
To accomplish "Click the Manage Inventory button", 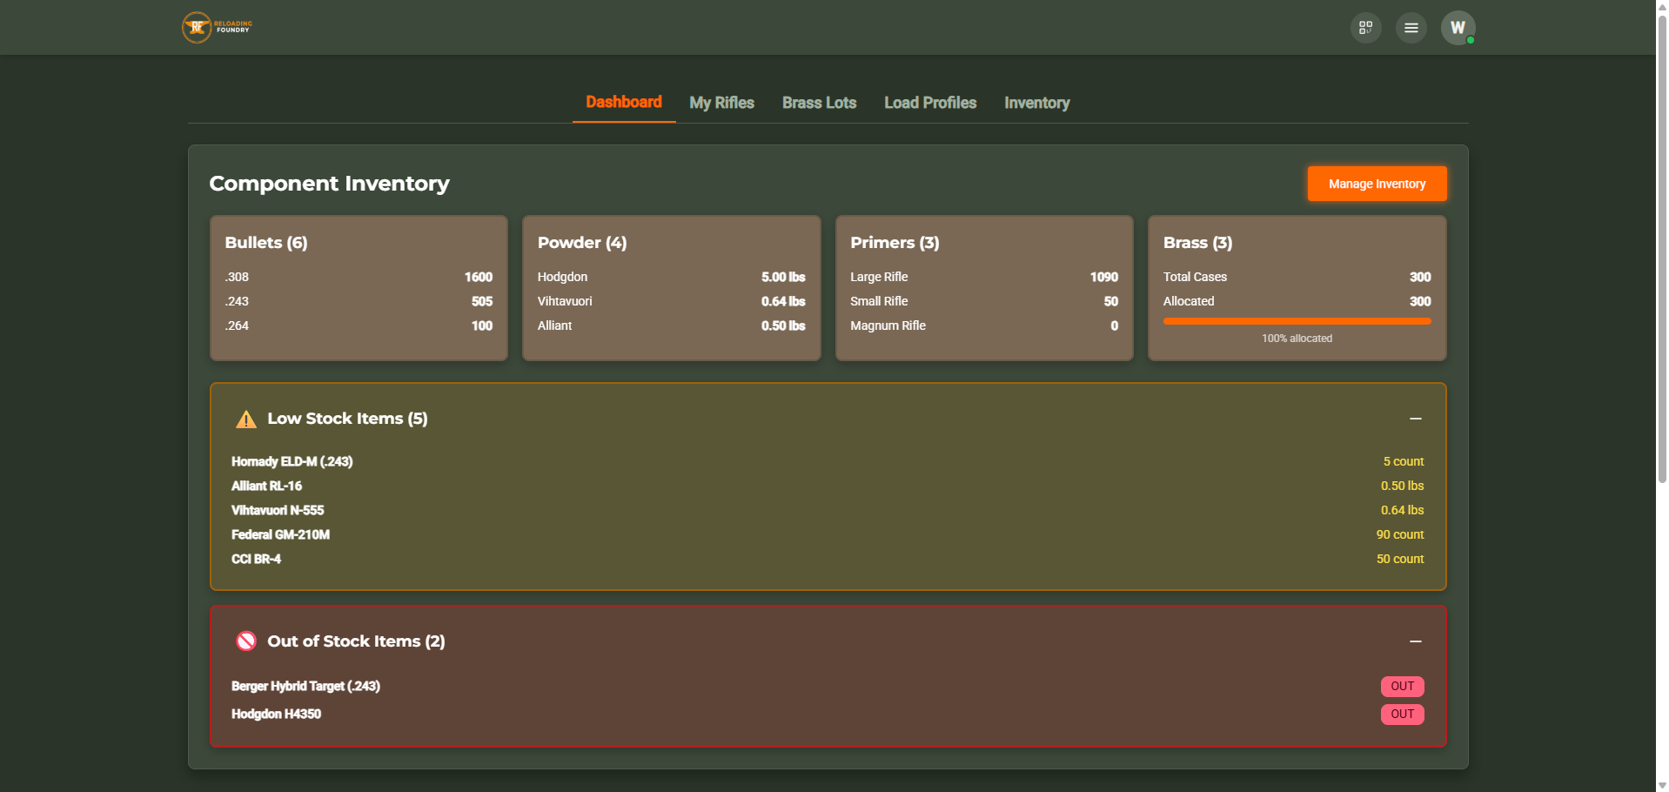I will pyautogui.click(x=1377, y=184).
